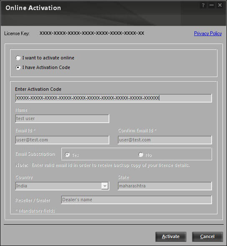Click the India country combo box
The width and height of the screenshot is (227, 246).
62,186
